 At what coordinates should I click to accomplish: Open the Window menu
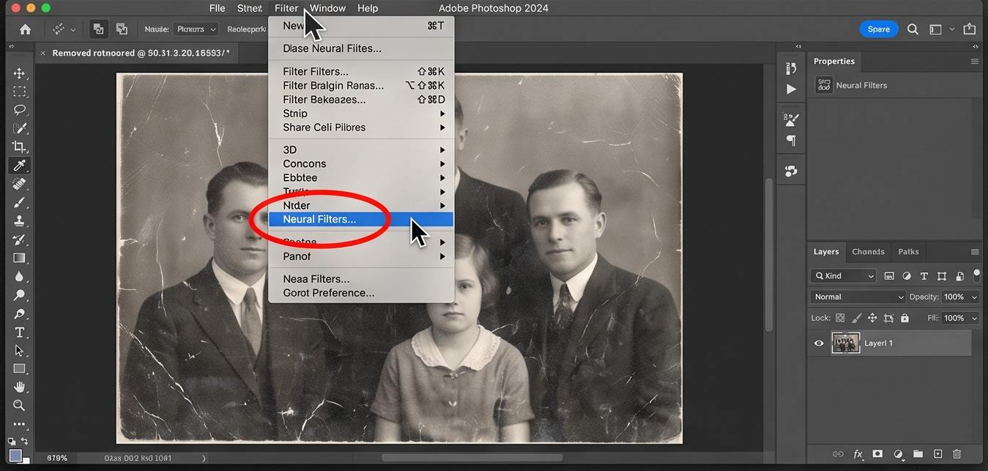pyautogui.click(x=327, y=8)
